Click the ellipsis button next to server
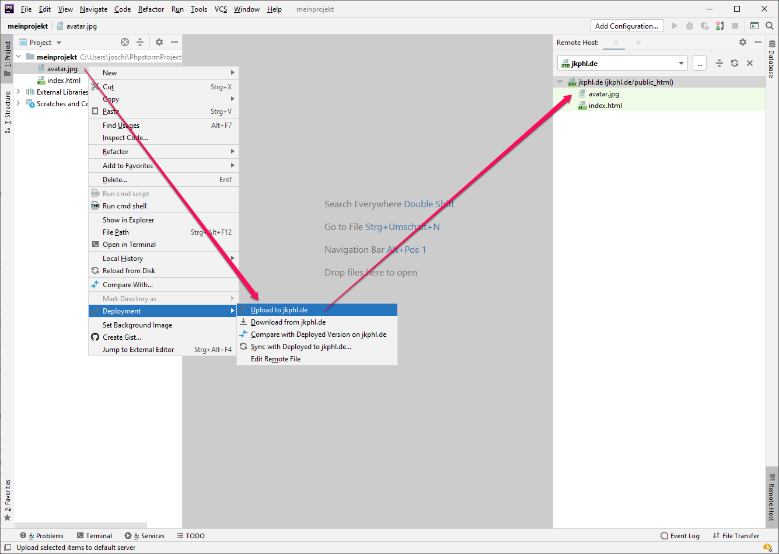Viewport: 779px width, 554px height. 699,63
